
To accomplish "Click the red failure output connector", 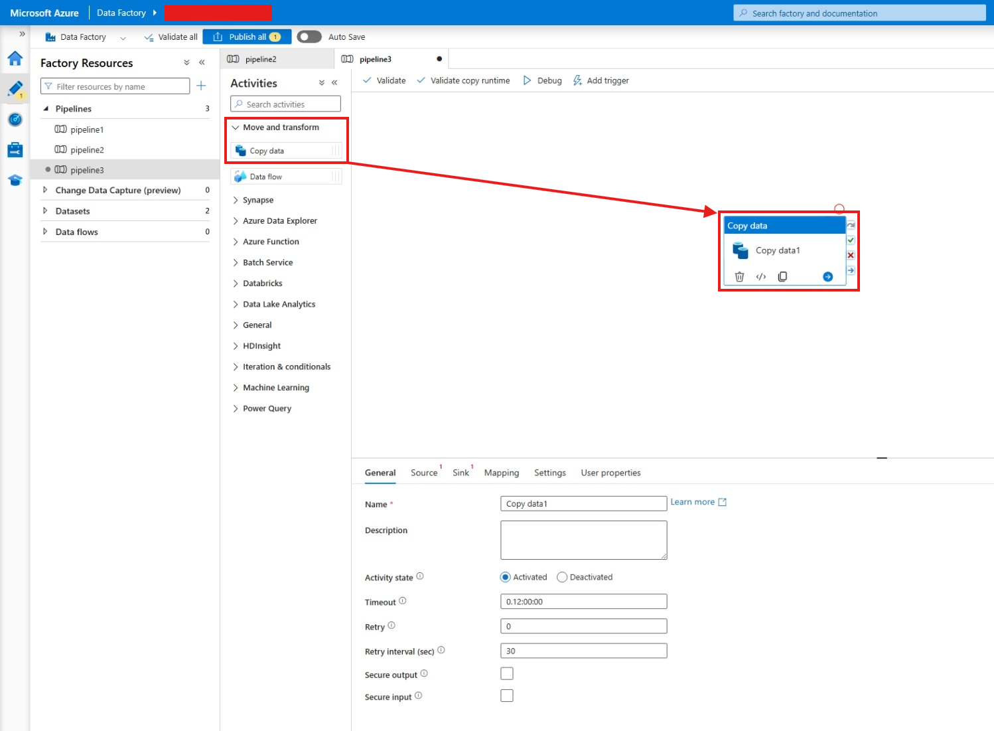I will 851,256.
